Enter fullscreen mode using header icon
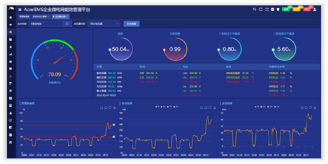Viewport: 328px width, 164px height. [267, 9]
